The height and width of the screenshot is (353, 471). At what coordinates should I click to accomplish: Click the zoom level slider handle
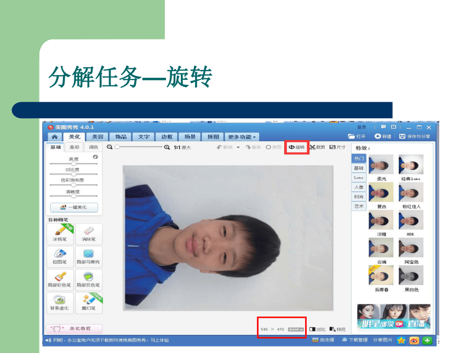(117, 147)
